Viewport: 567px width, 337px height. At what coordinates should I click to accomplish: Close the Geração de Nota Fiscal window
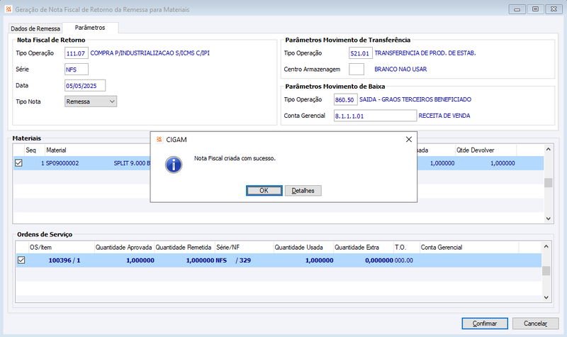[x=554, y=9]
